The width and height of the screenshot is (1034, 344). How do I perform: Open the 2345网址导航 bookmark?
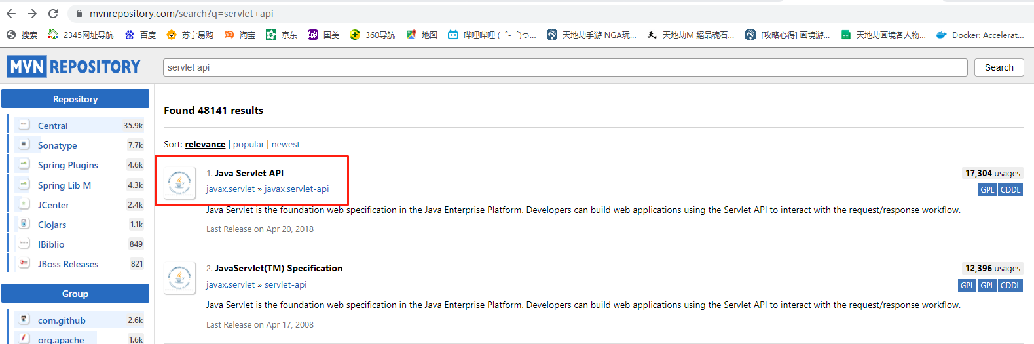81,35
